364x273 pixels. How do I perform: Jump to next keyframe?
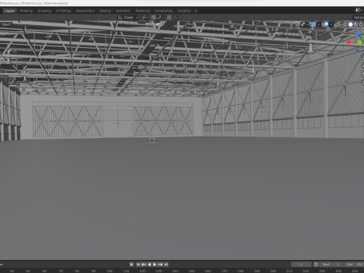[x=160, y=265]
